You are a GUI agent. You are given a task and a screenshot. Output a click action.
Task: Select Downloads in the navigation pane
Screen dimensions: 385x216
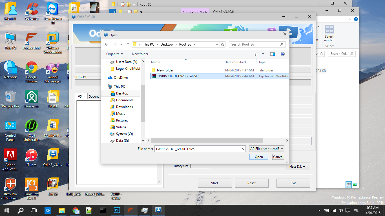pos(124,107)
